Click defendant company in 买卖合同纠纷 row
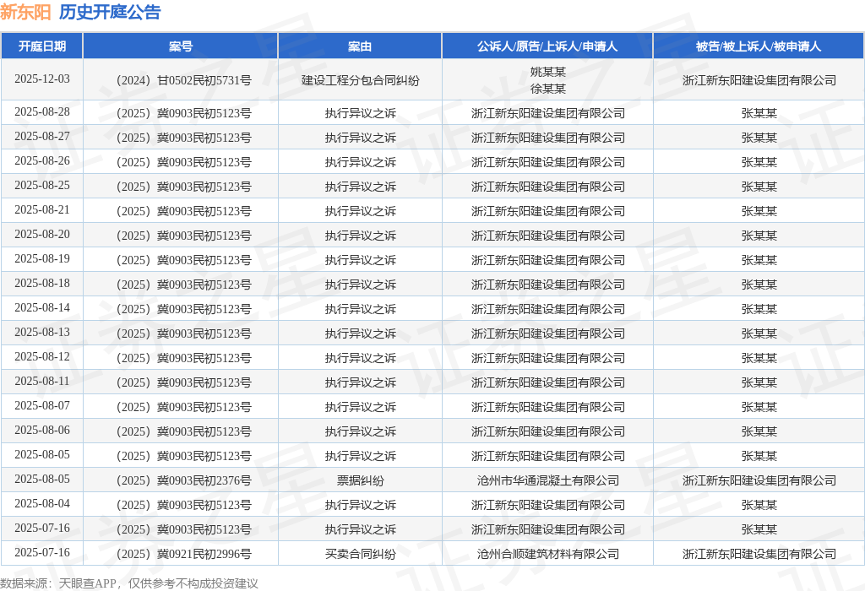This screenshot has width=865, height=591. click(x=759, y=554)
